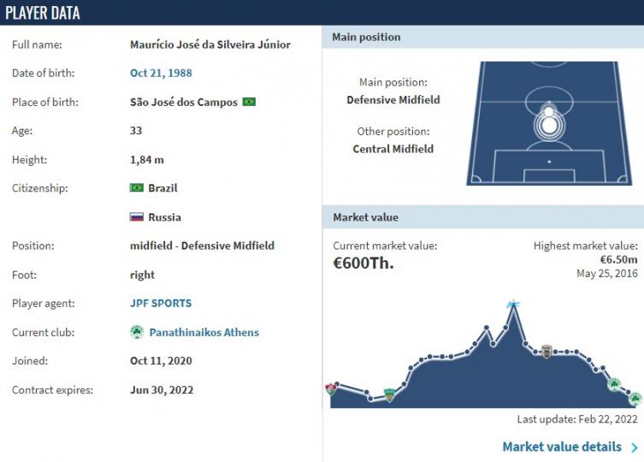Click the Central Midfield other position label
644x462 pixels.
393,149
